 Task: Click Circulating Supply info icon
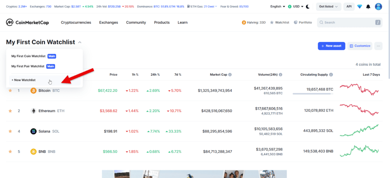pyautogui.click(x=331, y=75)
